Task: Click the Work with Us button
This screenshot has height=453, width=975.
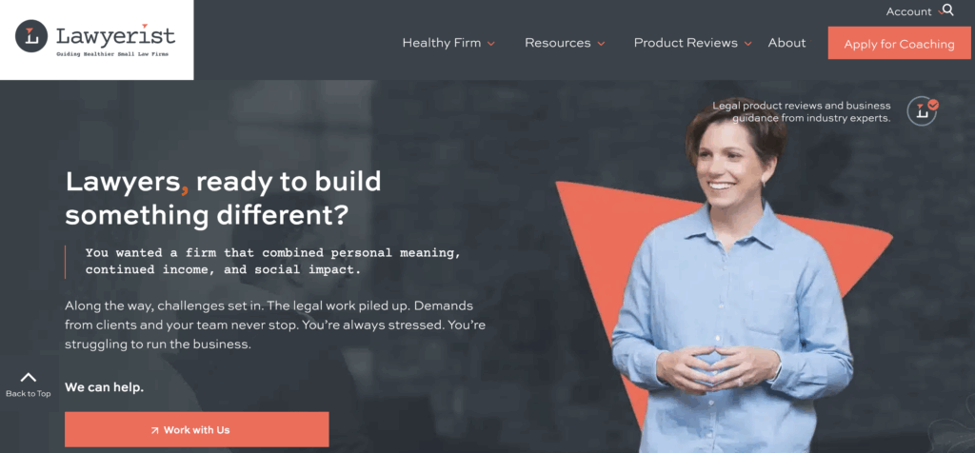Action: 196,429
